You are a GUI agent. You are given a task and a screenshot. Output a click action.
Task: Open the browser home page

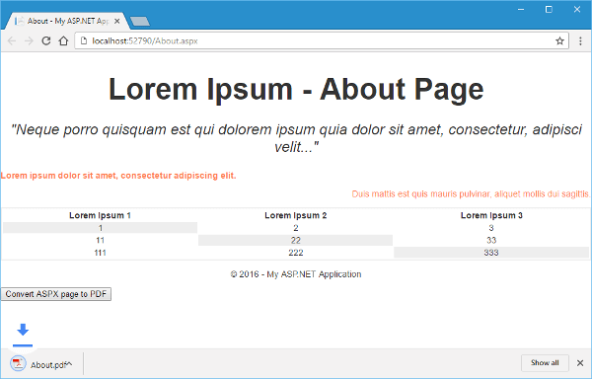point(63,40)
